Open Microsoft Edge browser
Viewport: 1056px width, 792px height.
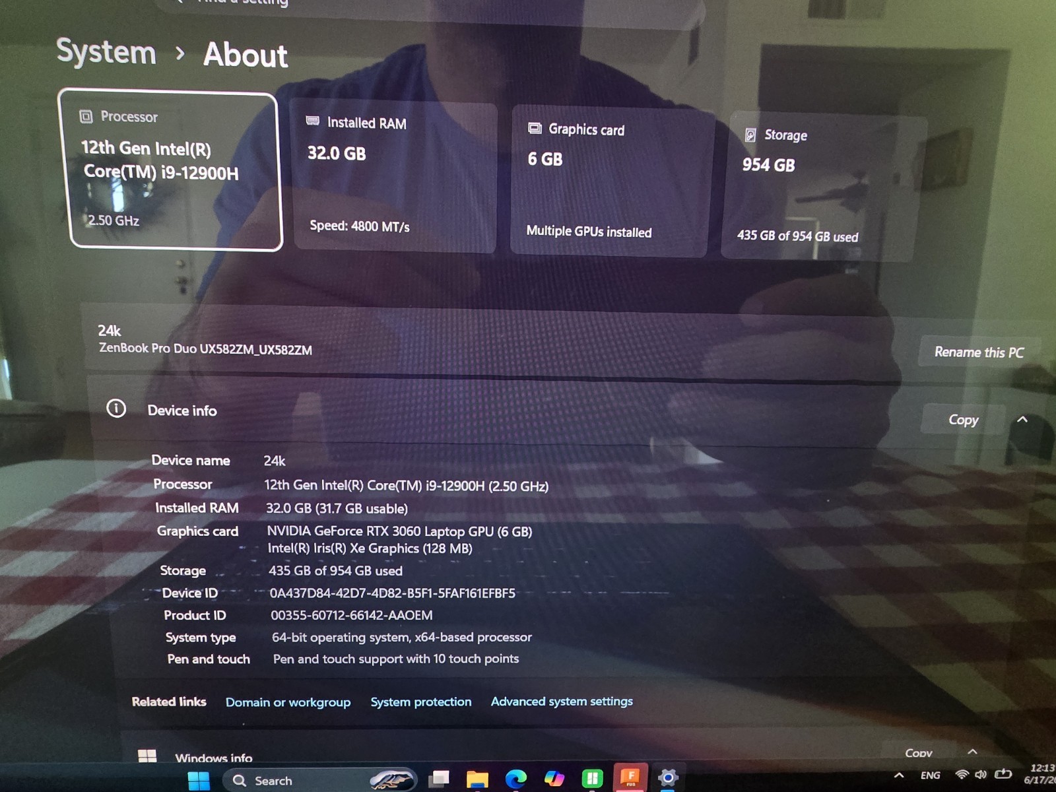[x=515, y=779]
